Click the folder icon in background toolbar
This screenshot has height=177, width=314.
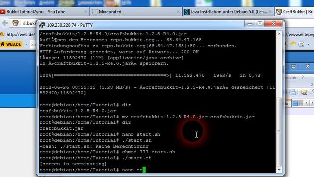304,92
